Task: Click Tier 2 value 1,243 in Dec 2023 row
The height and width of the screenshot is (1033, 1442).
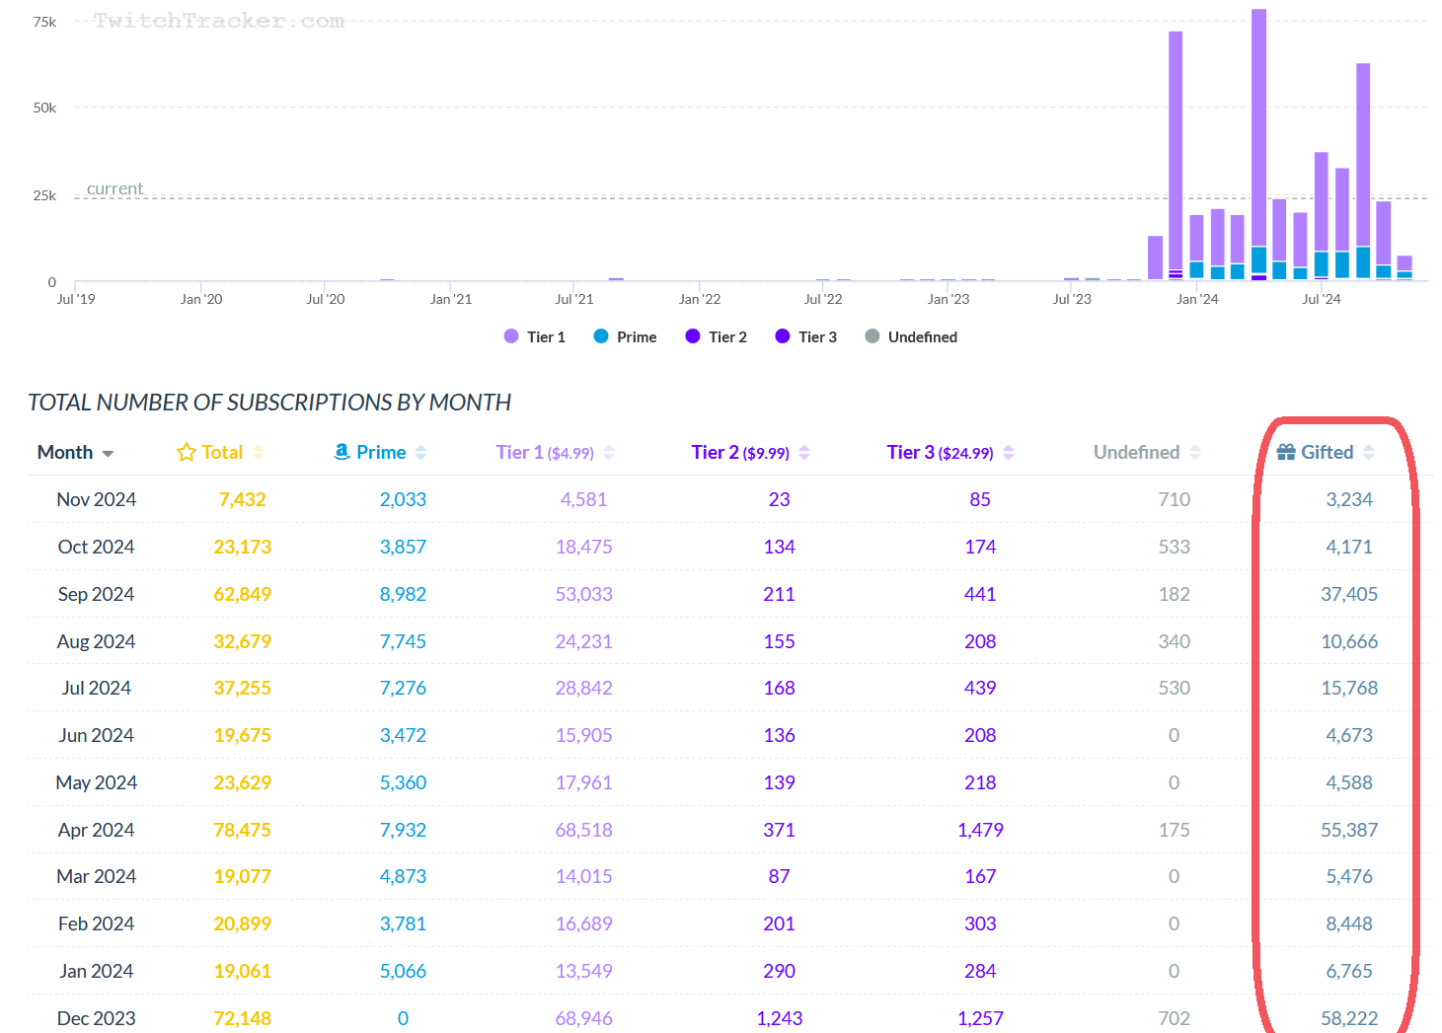Action: pyautogui.click(x=780, y=1018)
